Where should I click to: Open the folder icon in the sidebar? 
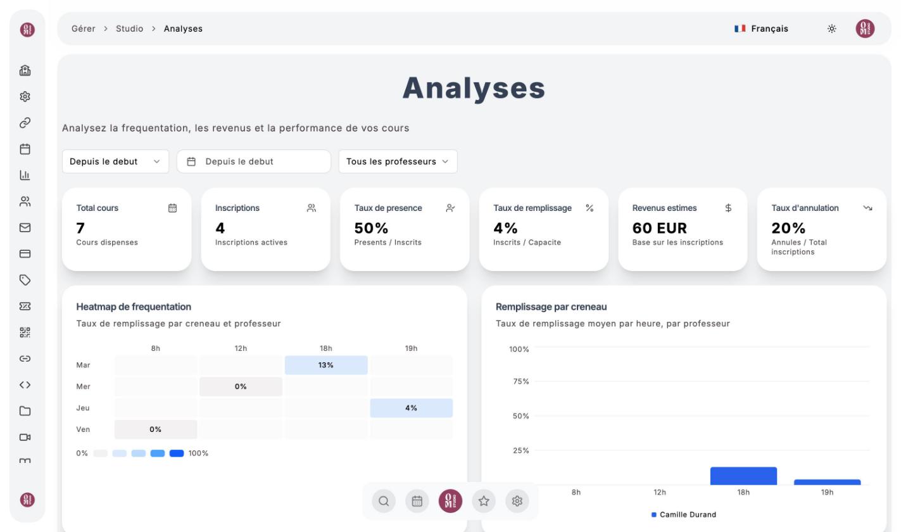tap(25, 411)
